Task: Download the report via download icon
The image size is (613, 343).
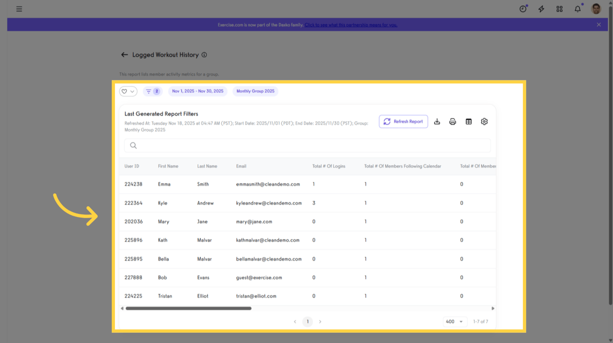Action: coord(437,122)
